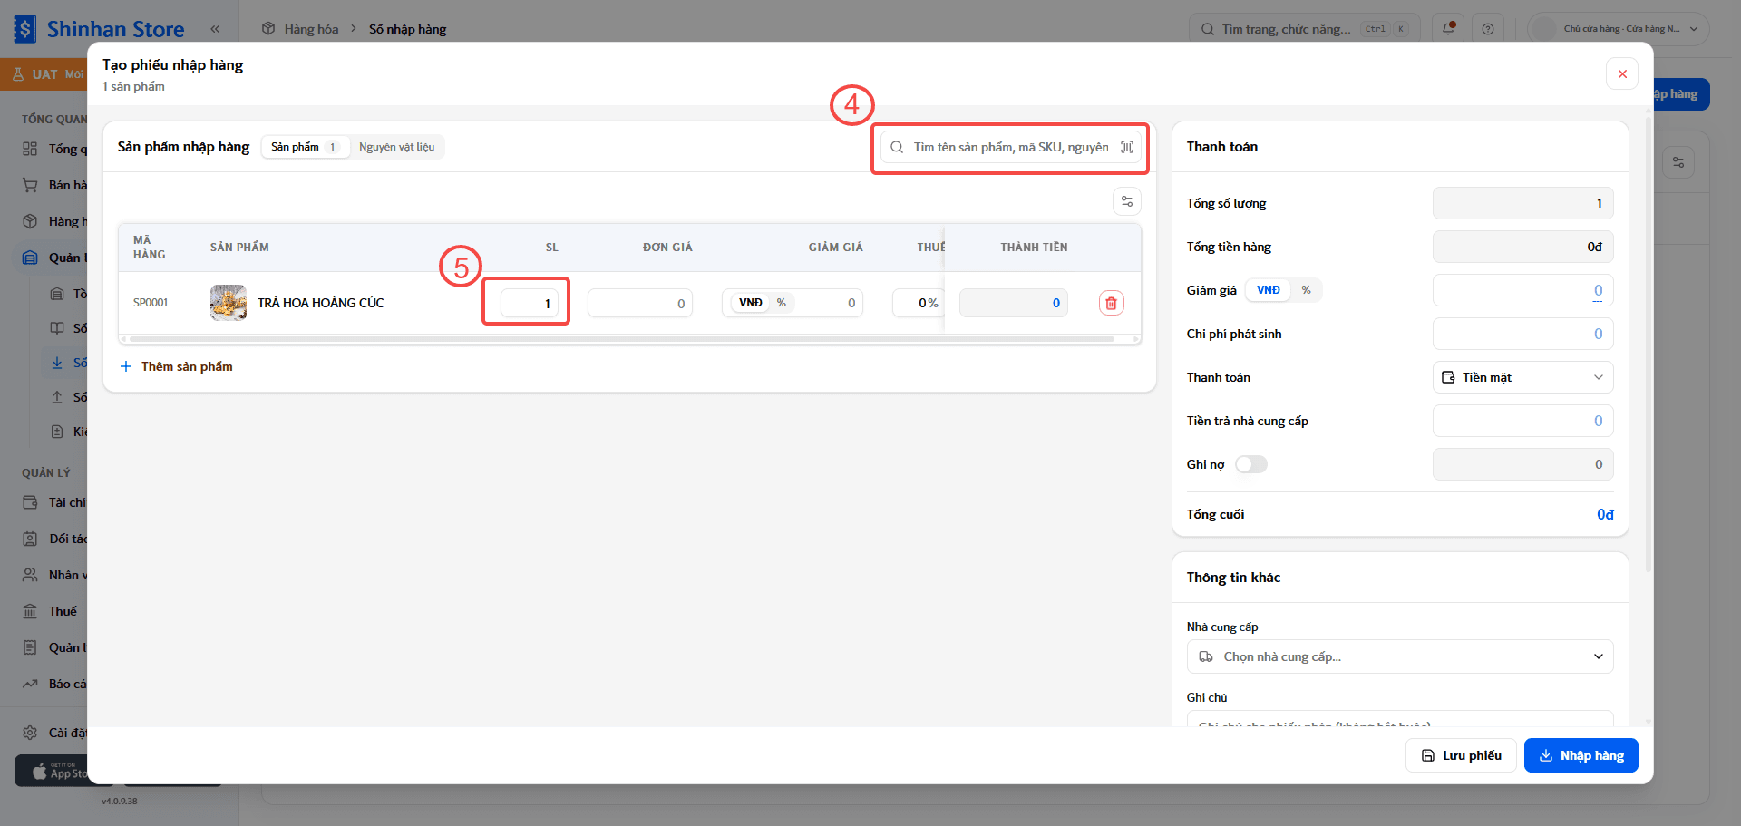Select % discount in product row
Image resolution: width=1741 pixels, height=826 pixels.
click(781, 303)
